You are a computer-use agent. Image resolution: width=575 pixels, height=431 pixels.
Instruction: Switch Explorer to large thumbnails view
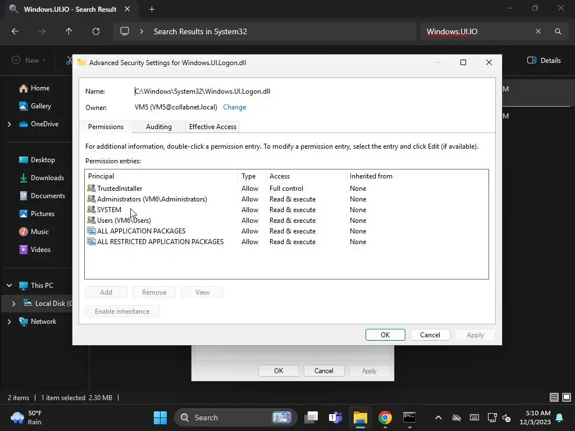tap(567, 397)
